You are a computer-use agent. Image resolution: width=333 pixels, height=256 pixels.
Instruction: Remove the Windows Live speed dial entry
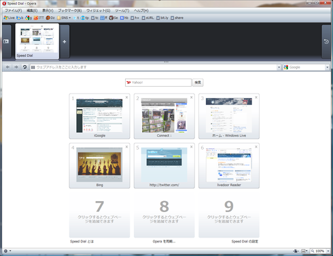tap(256, 98)
